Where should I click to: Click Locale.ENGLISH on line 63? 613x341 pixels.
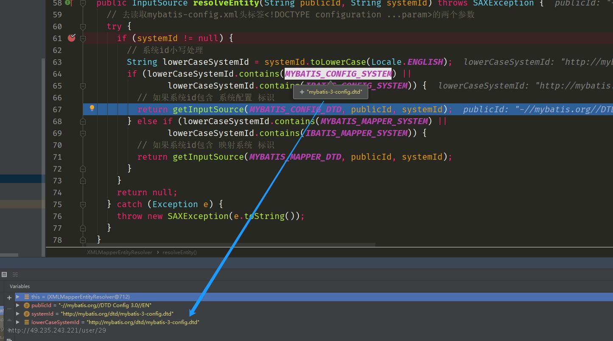tap(407, 62)
